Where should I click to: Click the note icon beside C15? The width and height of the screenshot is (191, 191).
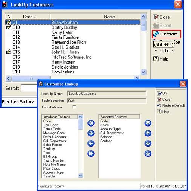tap(9, 52)
